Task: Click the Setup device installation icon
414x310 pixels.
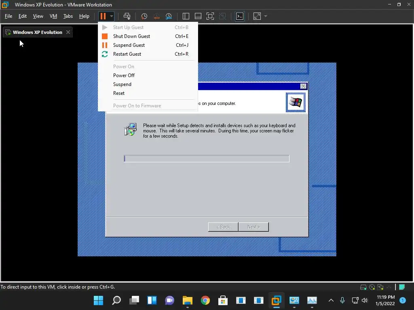Action: 130,129
